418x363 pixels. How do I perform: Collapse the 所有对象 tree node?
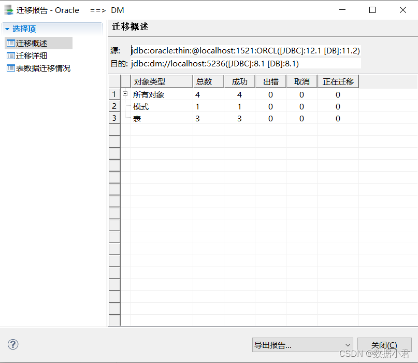click(x=125, y=94)
